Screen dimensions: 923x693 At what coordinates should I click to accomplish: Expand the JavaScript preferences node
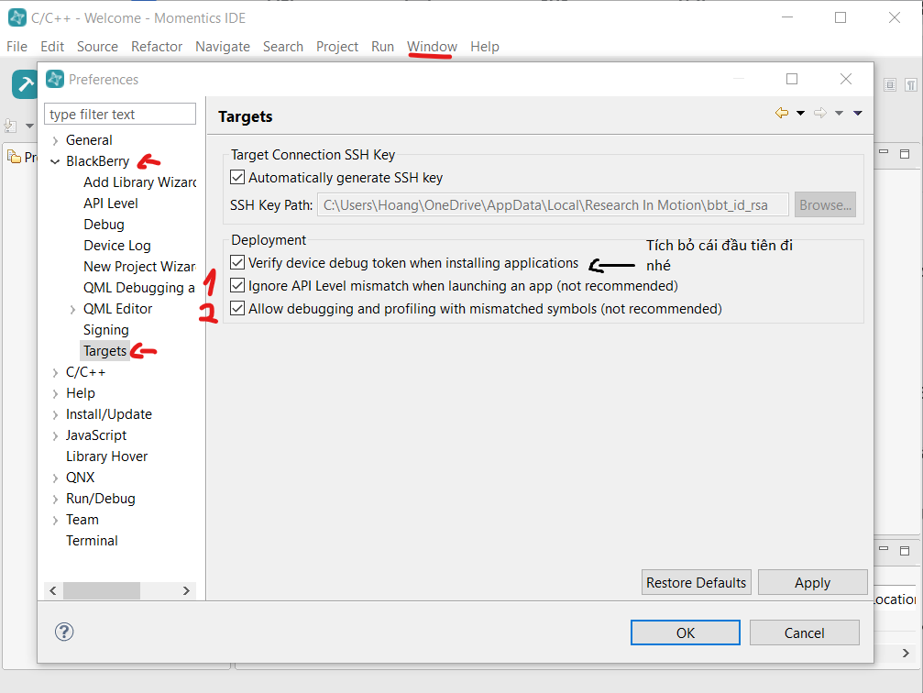click(x=55, y=436)
